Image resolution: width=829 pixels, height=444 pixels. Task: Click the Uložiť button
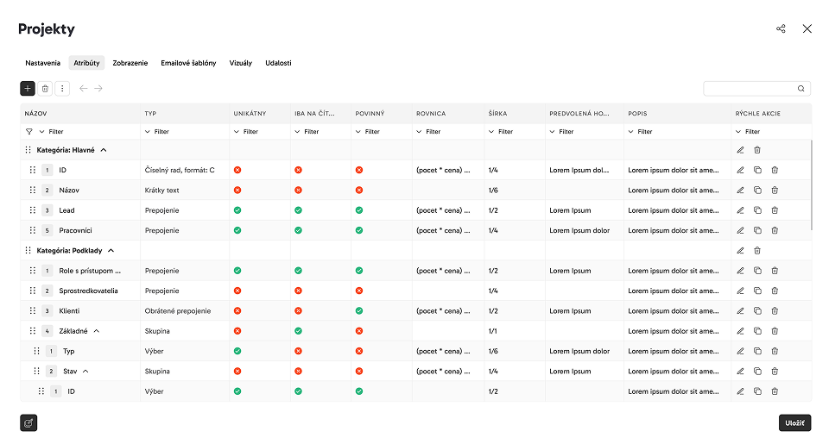[x=794, y=423]
